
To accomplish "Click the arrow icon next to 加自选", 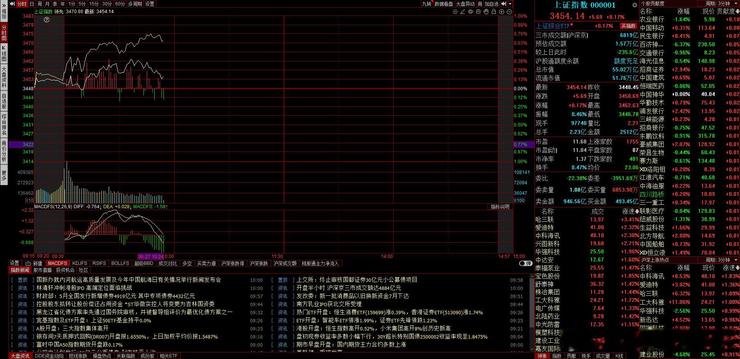I will [x=503, y=3].
